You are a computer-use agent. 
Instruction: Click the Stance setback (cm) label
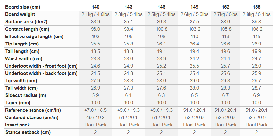(28, 132)
